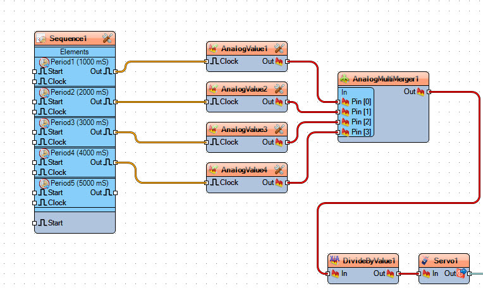Click the unconnected Period5 Out pin
This screenshot has width=483, height=293.
(115, 193)
